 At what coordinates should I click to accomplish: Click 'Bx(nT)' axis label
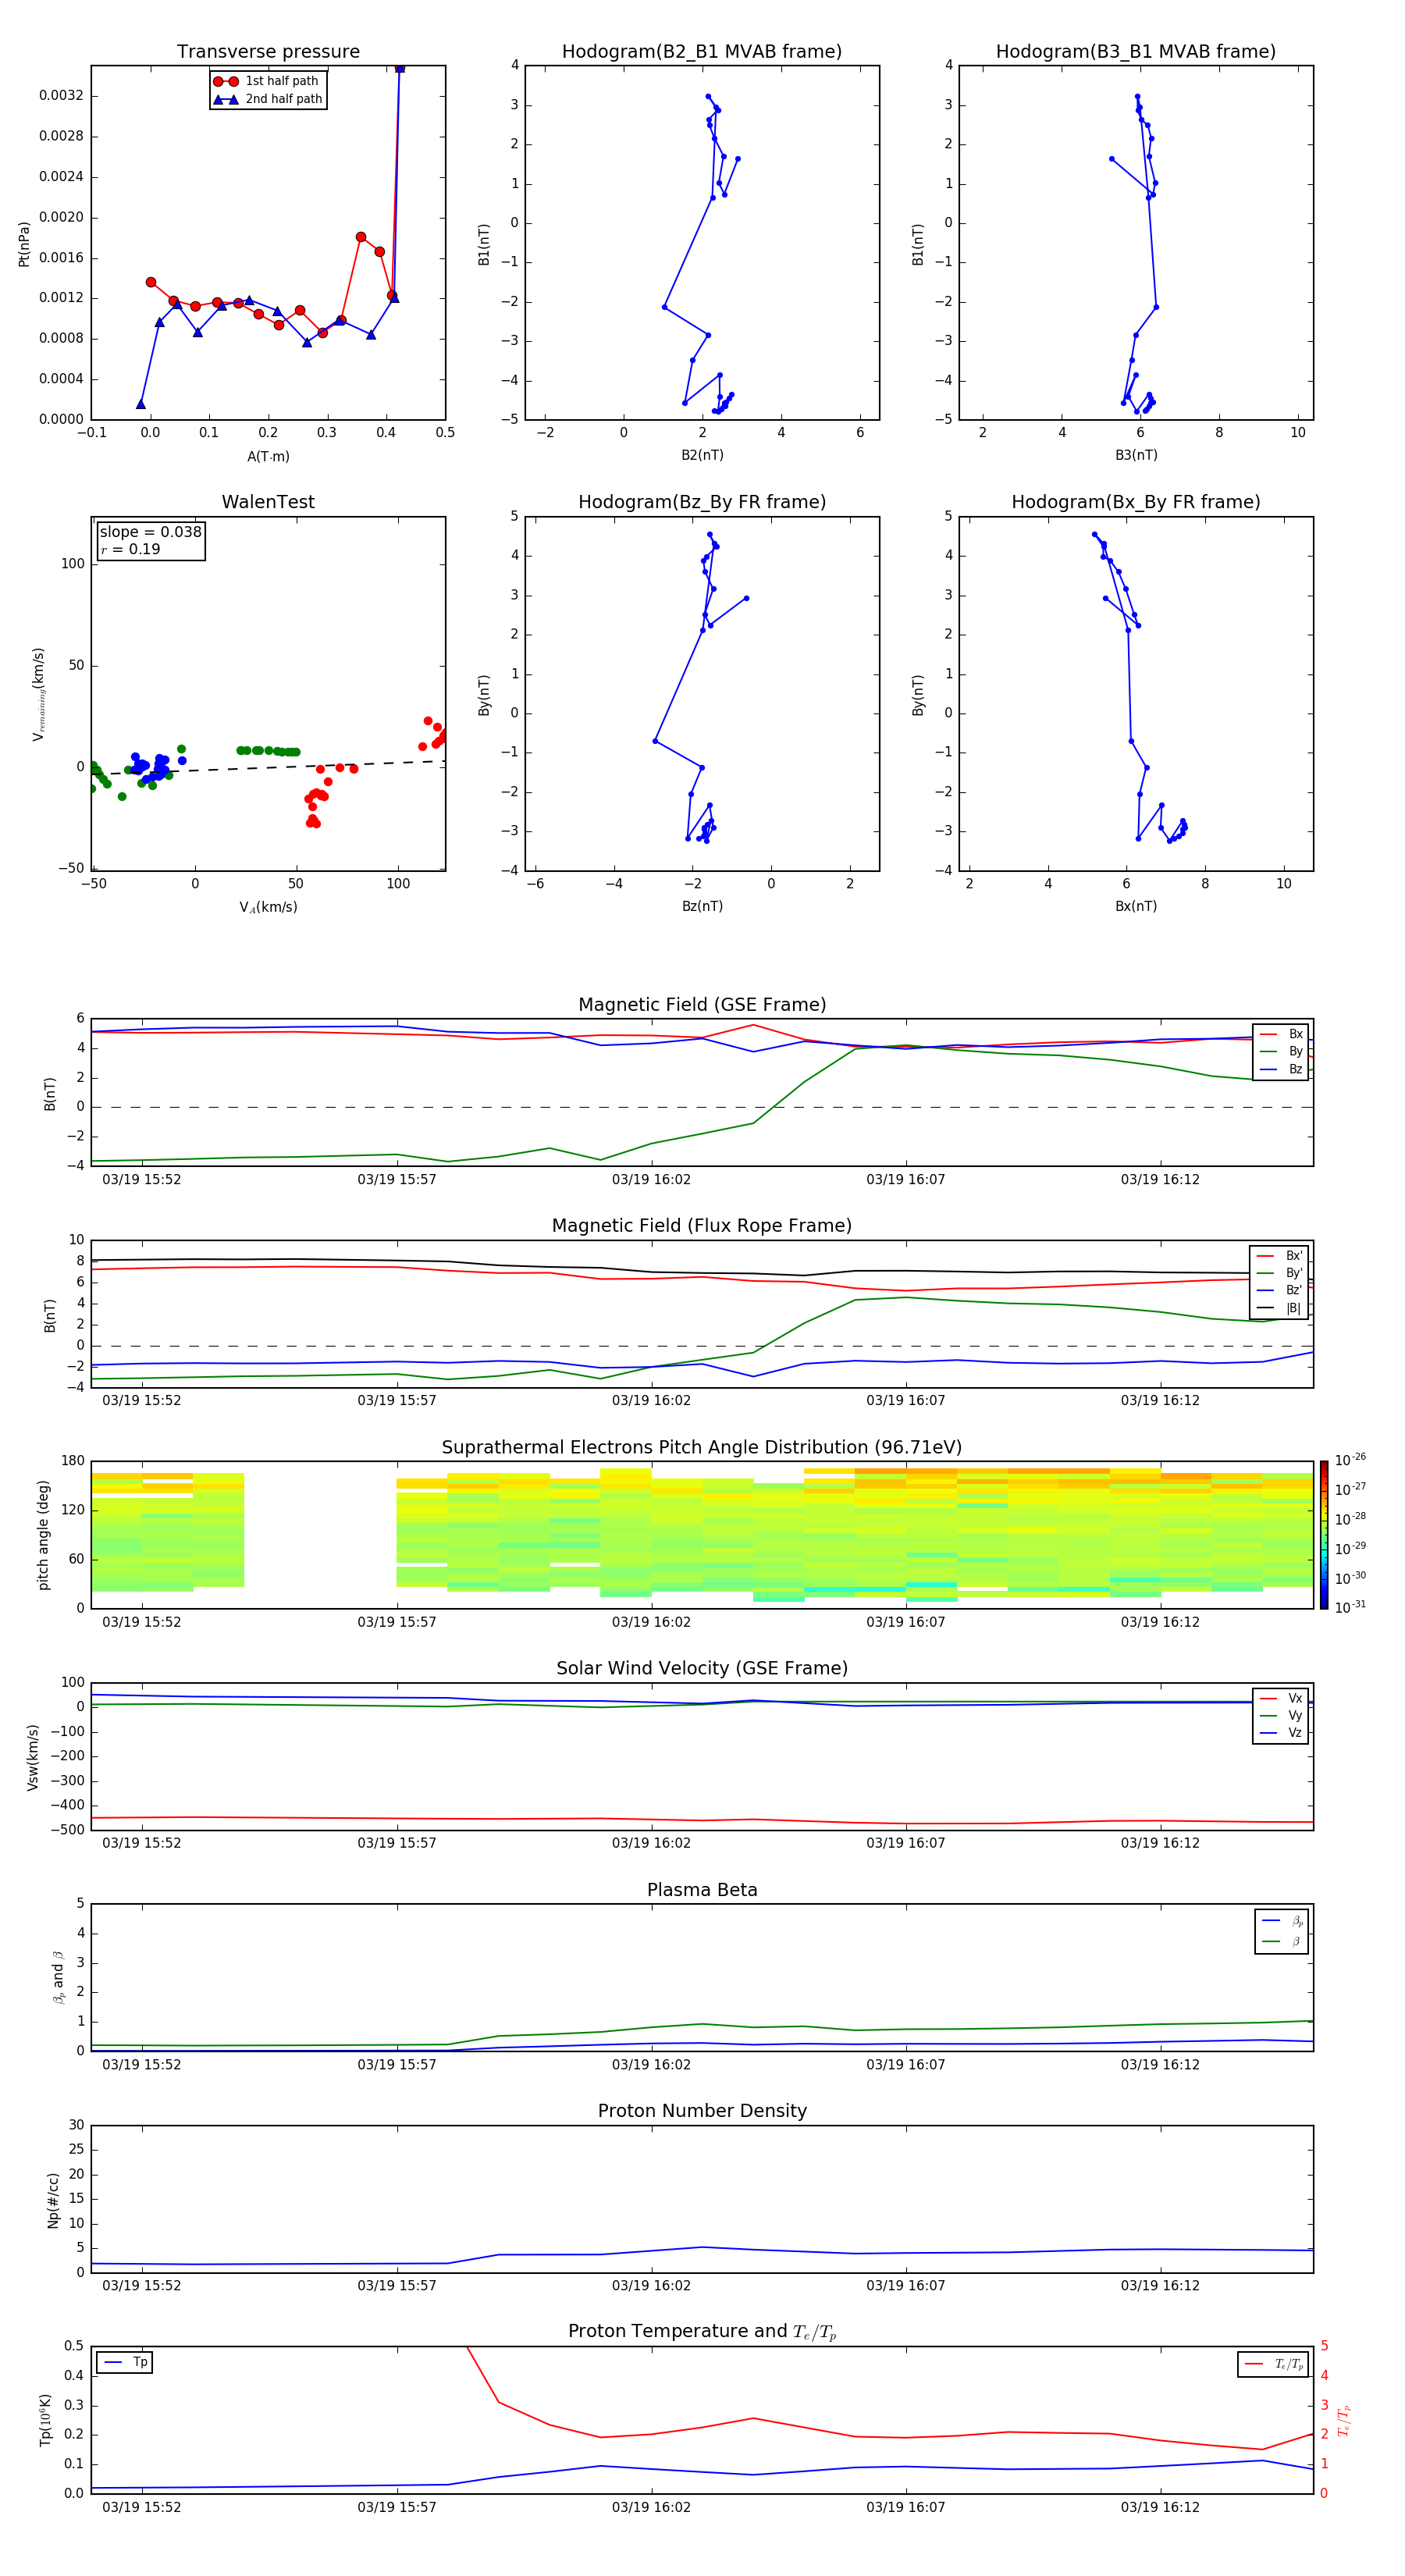point(1136,906)
